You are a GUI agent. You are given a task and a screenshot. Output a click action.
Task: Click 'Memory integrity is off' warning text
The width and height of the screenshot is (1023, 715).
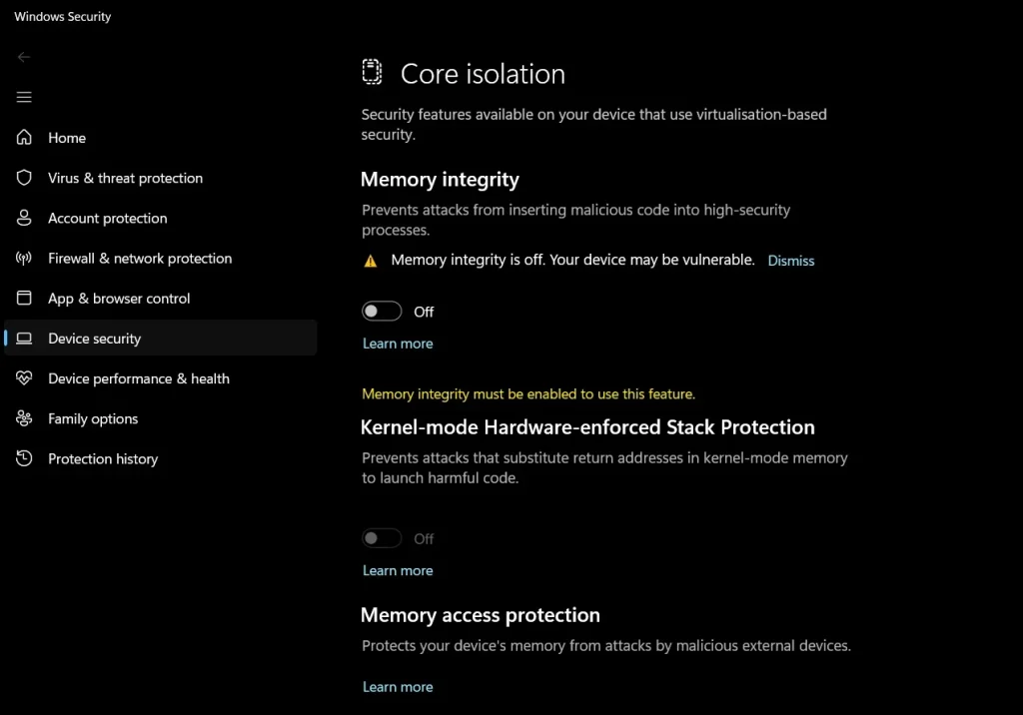tap(572, 260)
